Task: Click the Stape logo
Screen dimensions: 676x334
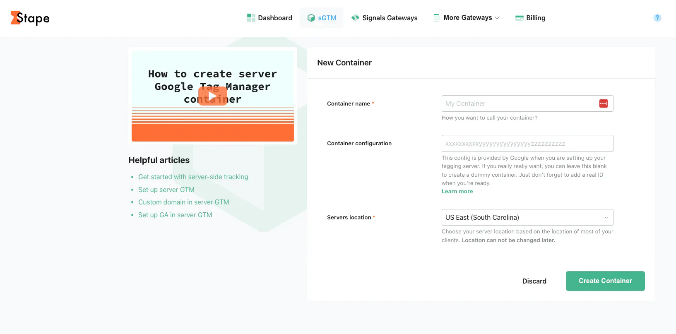Action: [30, 18]
